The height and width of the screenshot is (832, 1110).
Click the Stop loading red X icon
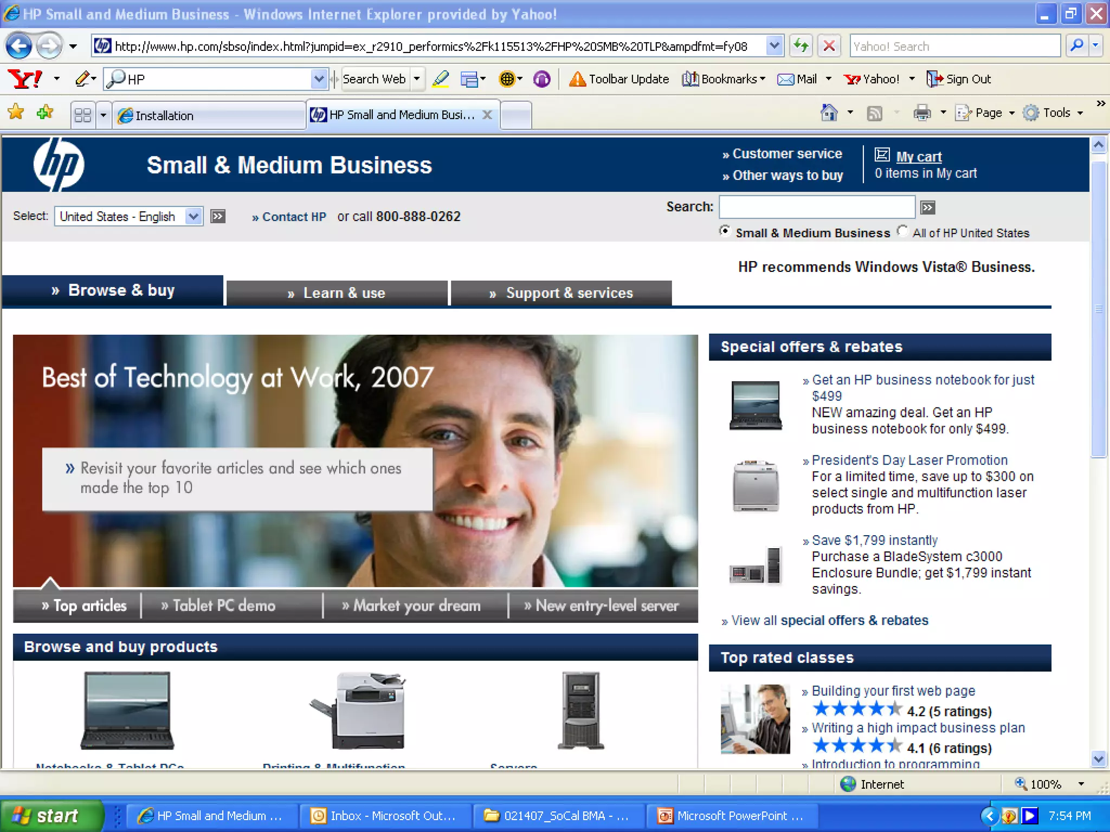pyautogui.click(x=829, y=46)
